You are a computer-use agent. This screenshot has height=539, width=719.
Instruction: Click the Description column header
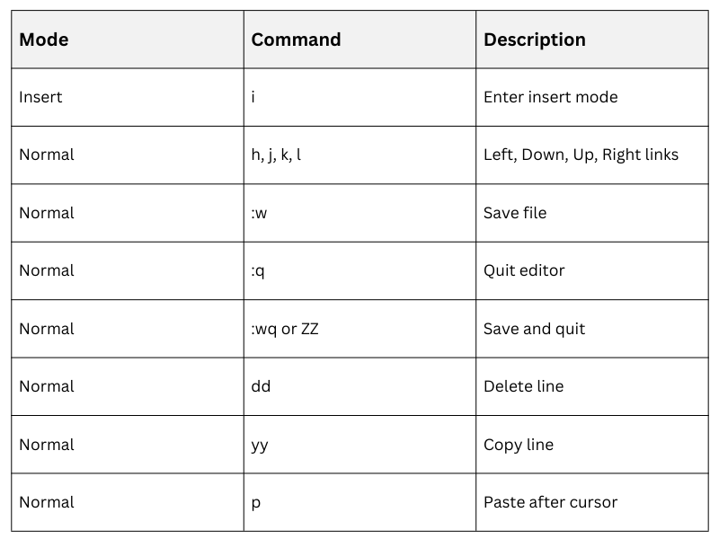pos(535,40)
